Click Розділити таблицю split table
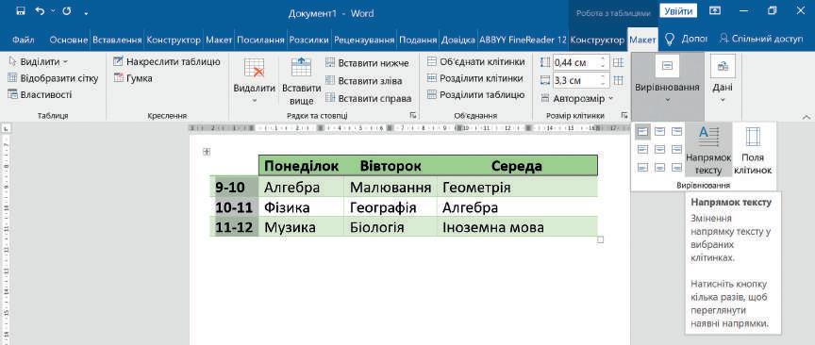 [476, 95]
